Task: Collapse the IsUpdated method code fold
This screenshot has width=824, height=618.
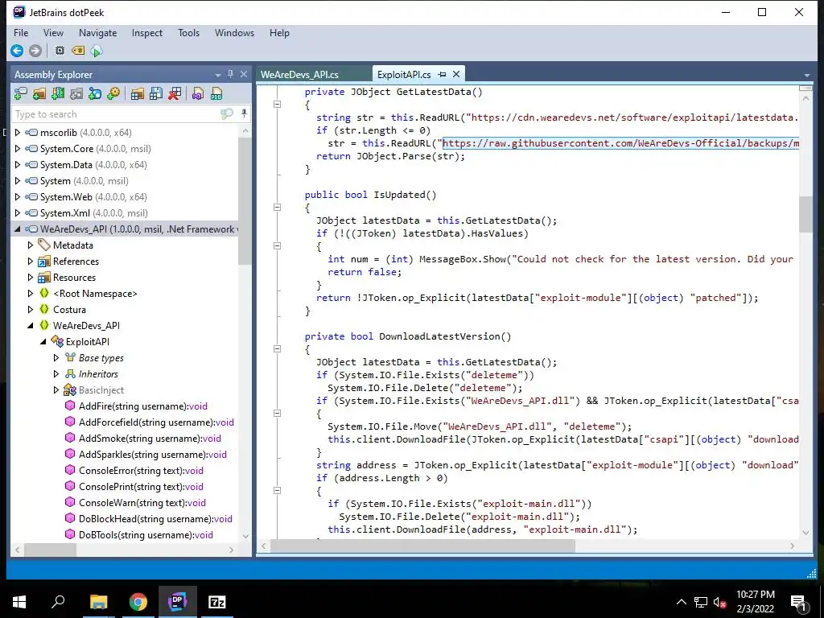Action: coord(277,207)
